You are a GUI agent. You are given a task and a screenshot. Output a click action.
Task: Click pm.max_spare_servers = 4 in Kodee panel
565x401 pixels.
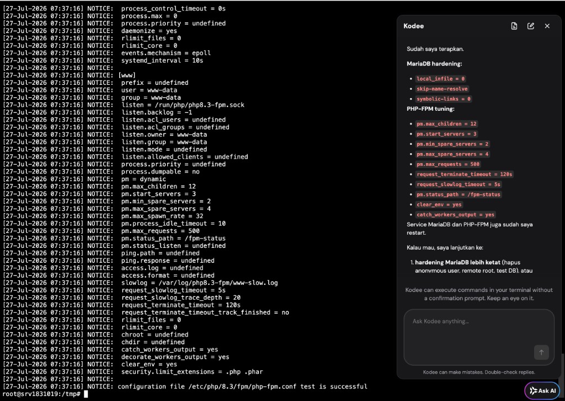pyautogui.click(x=452, y=154)
